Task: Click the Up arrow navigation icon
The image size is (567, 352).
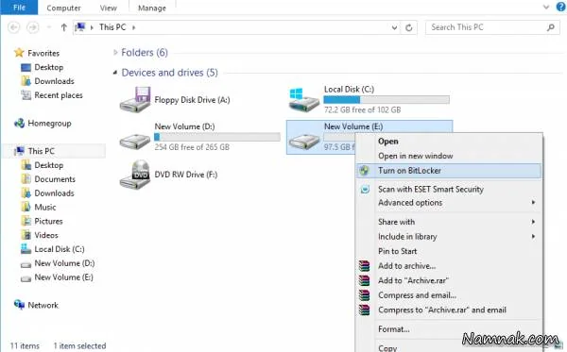Action: pos(63,27)
